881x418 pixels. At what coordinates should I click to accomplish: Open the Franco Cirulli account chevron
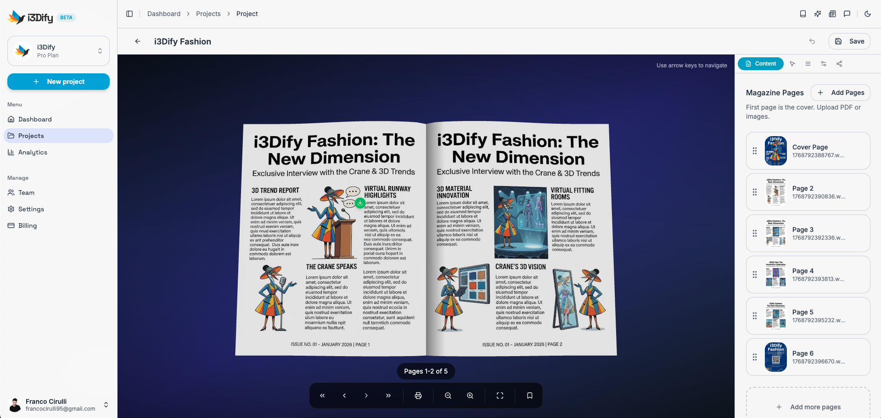coord(106,405)
